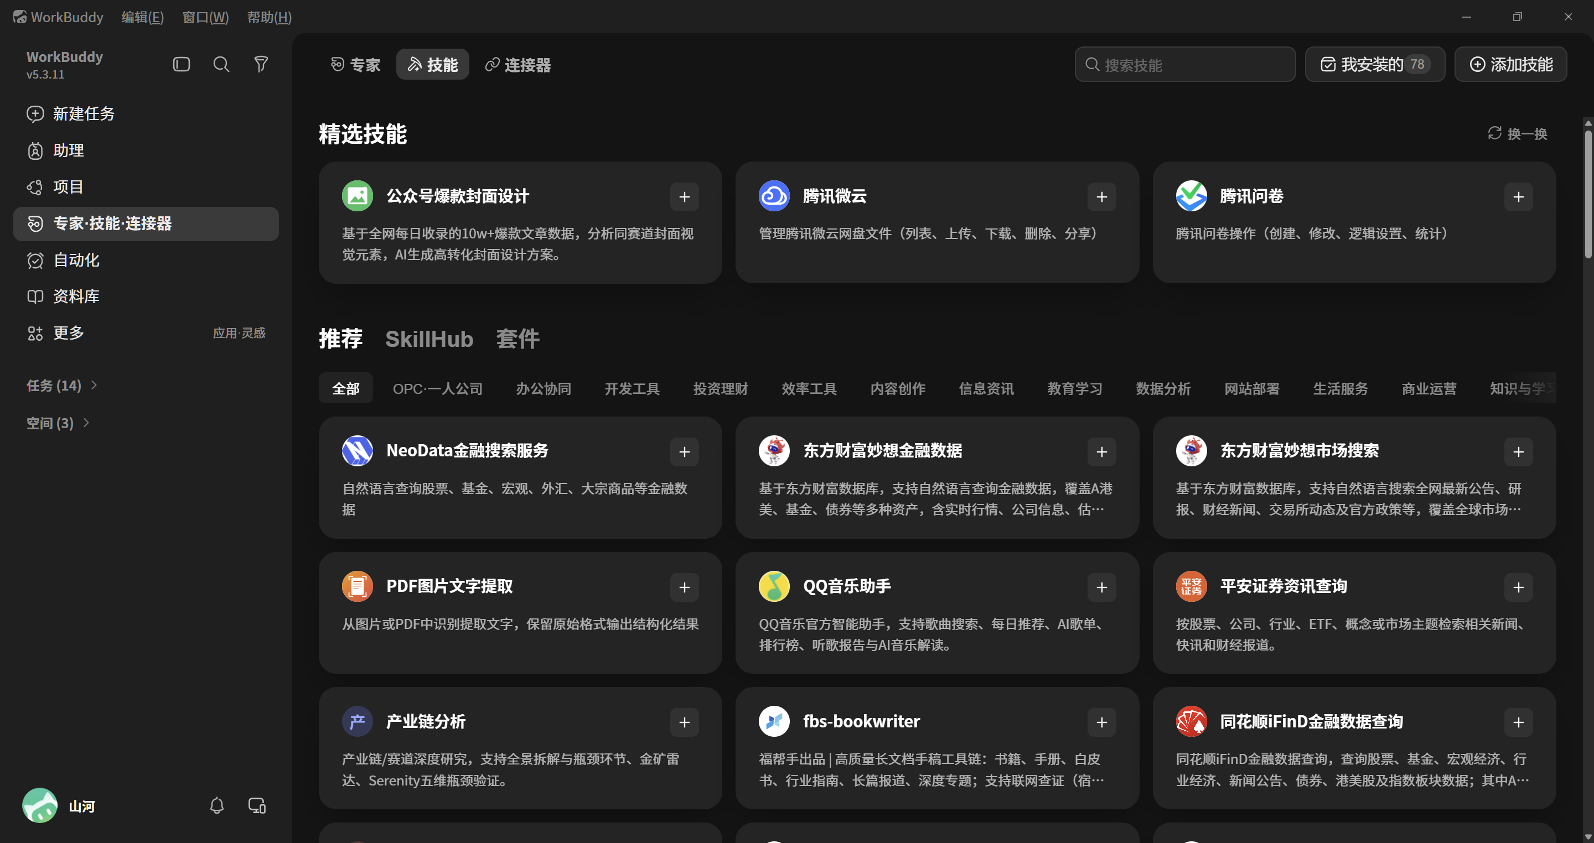Add the 平安证券资讯查询 skill with plus

[1519, 587]
